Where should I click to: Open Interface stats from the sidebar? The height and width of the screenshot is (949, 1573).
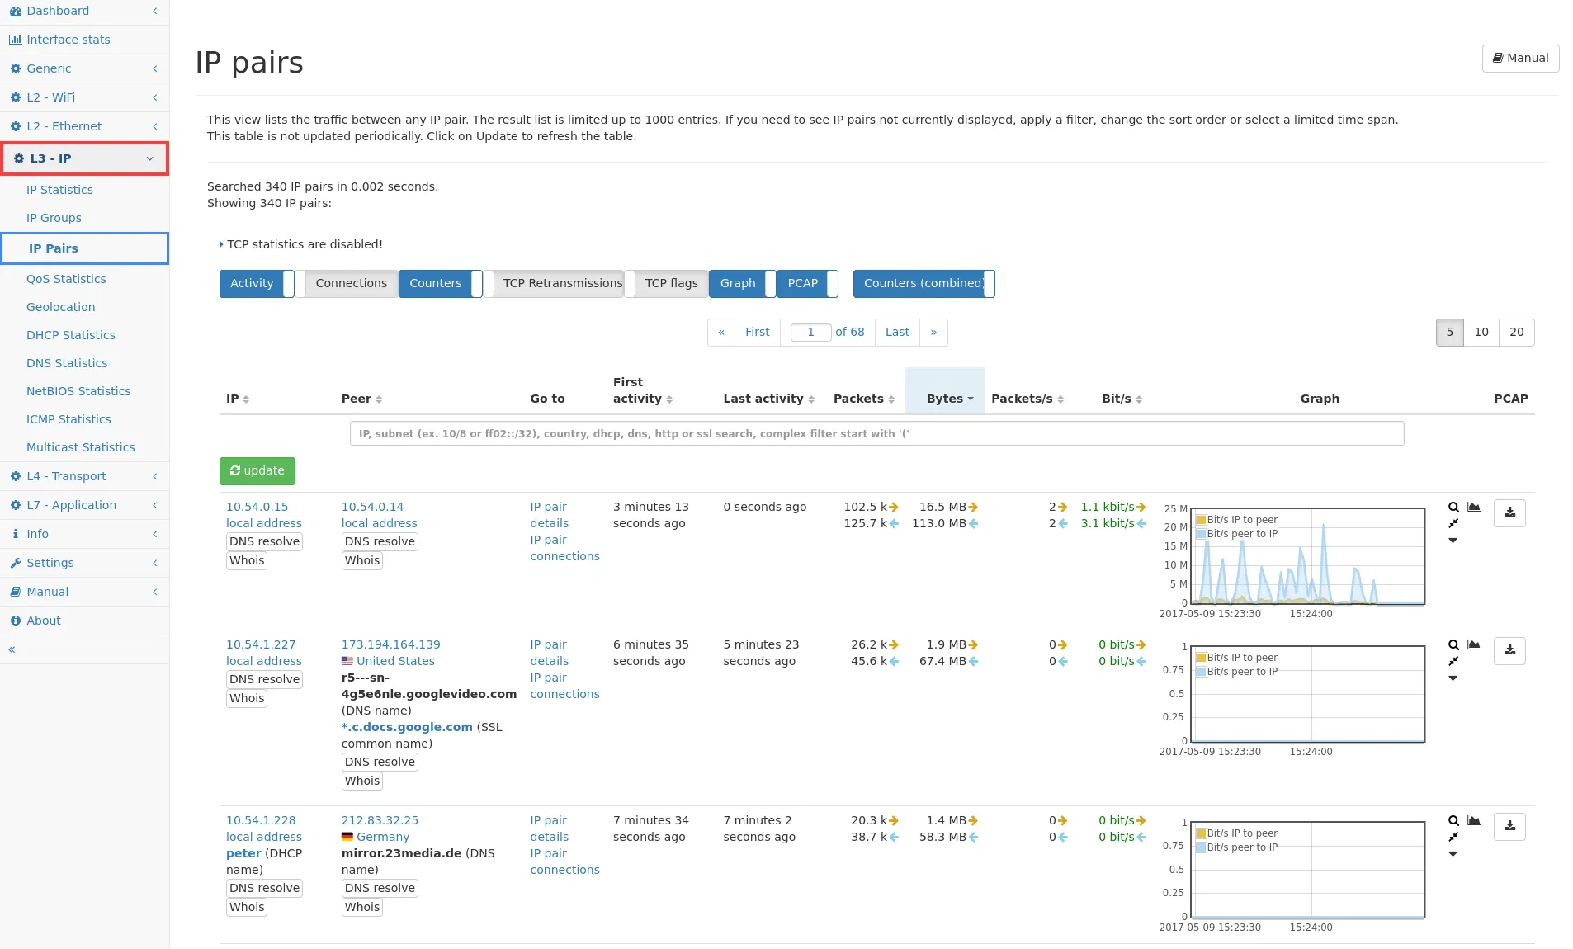tap(68, 40)
